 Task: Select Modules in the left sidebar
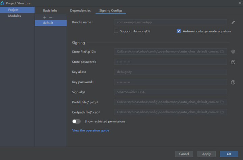pyautogui.click(x=15, y=16)
